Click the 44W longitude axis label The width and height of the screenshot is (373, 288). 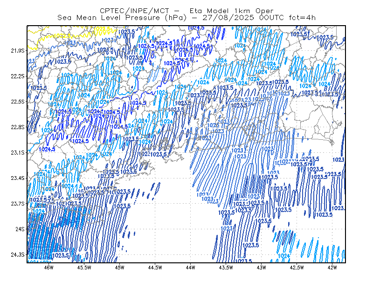click(x=191, y=267)
